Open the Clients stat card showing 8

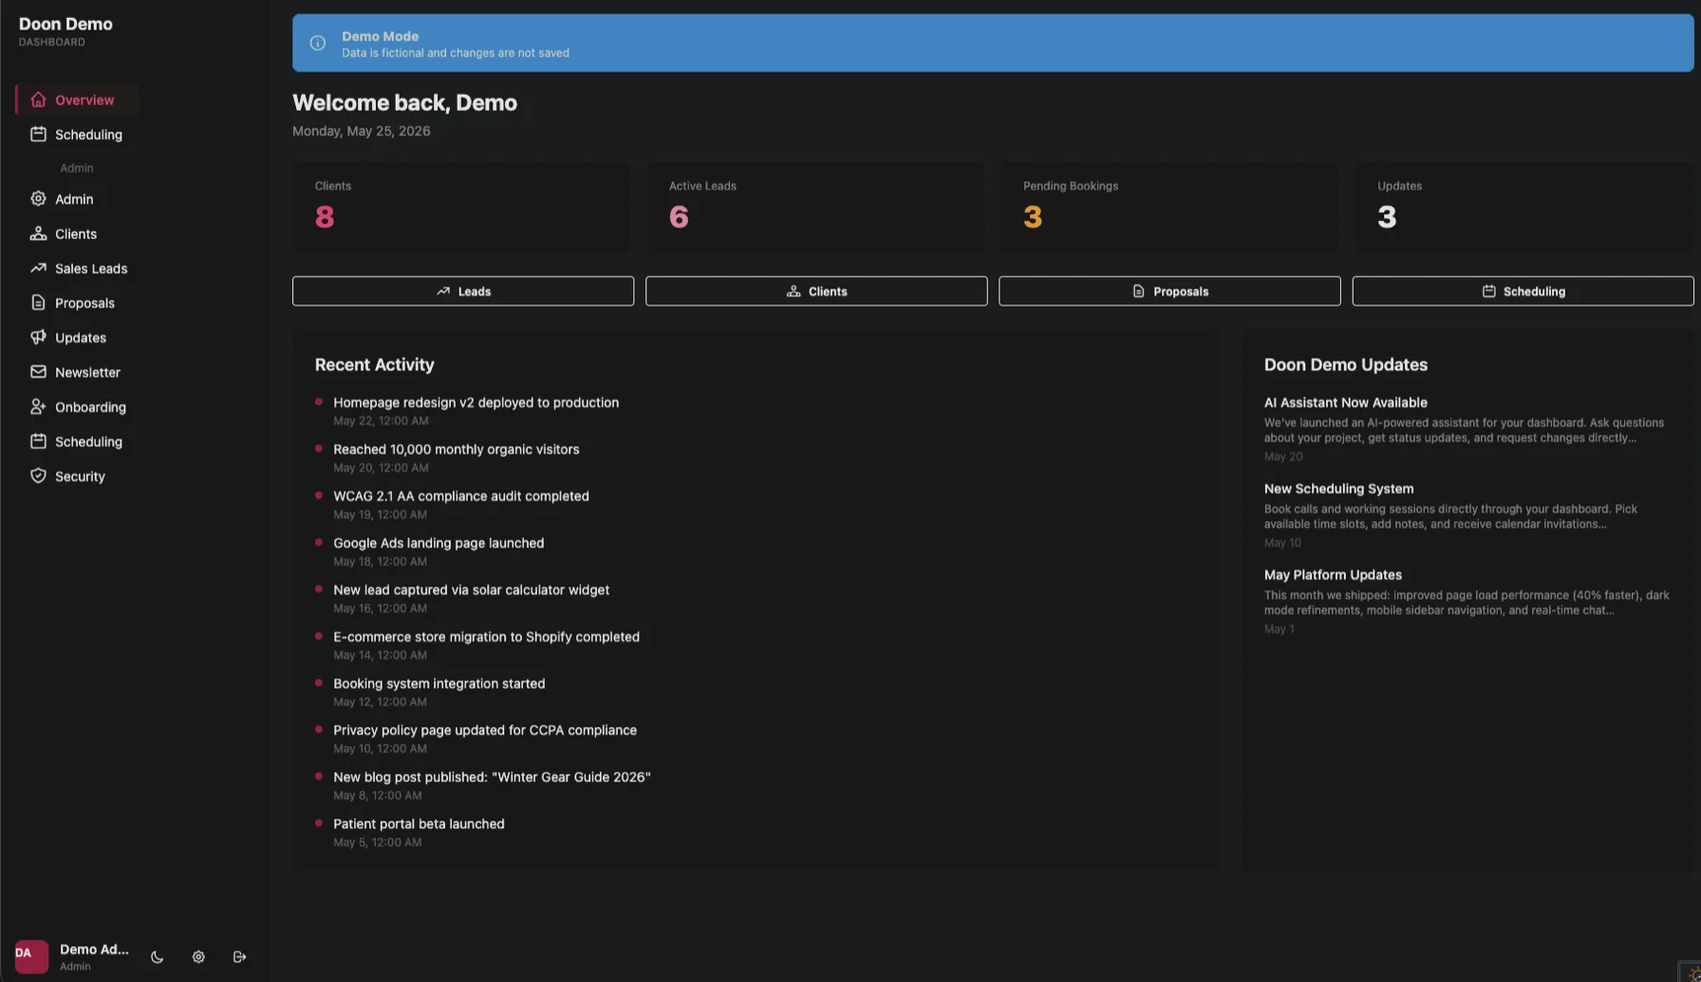click(x=461, y=207)
